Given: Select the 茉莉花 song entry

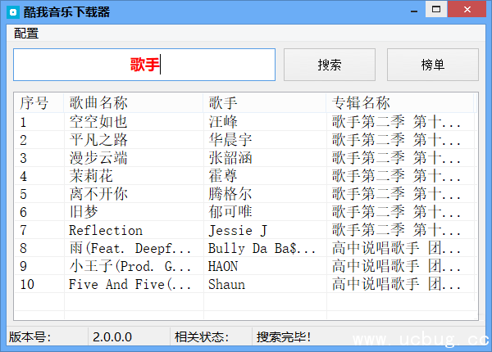Looking at the screenshot, I should (91, 176).
